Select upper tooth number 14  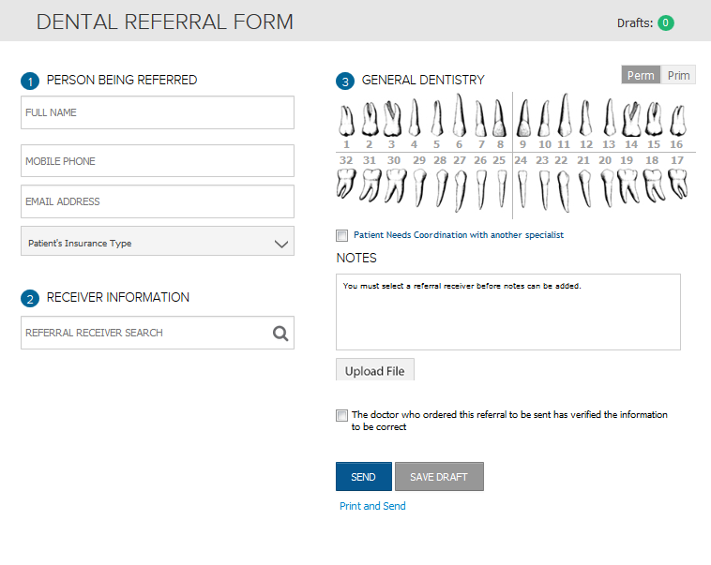coord(631,120)
